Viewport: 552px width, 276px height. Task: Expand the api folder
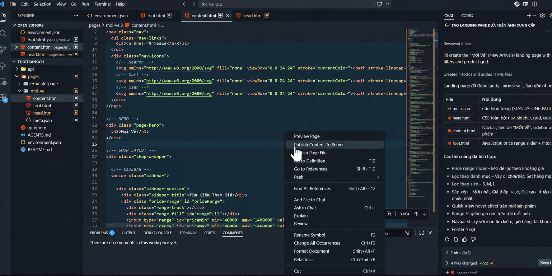[x=17, y=69]
